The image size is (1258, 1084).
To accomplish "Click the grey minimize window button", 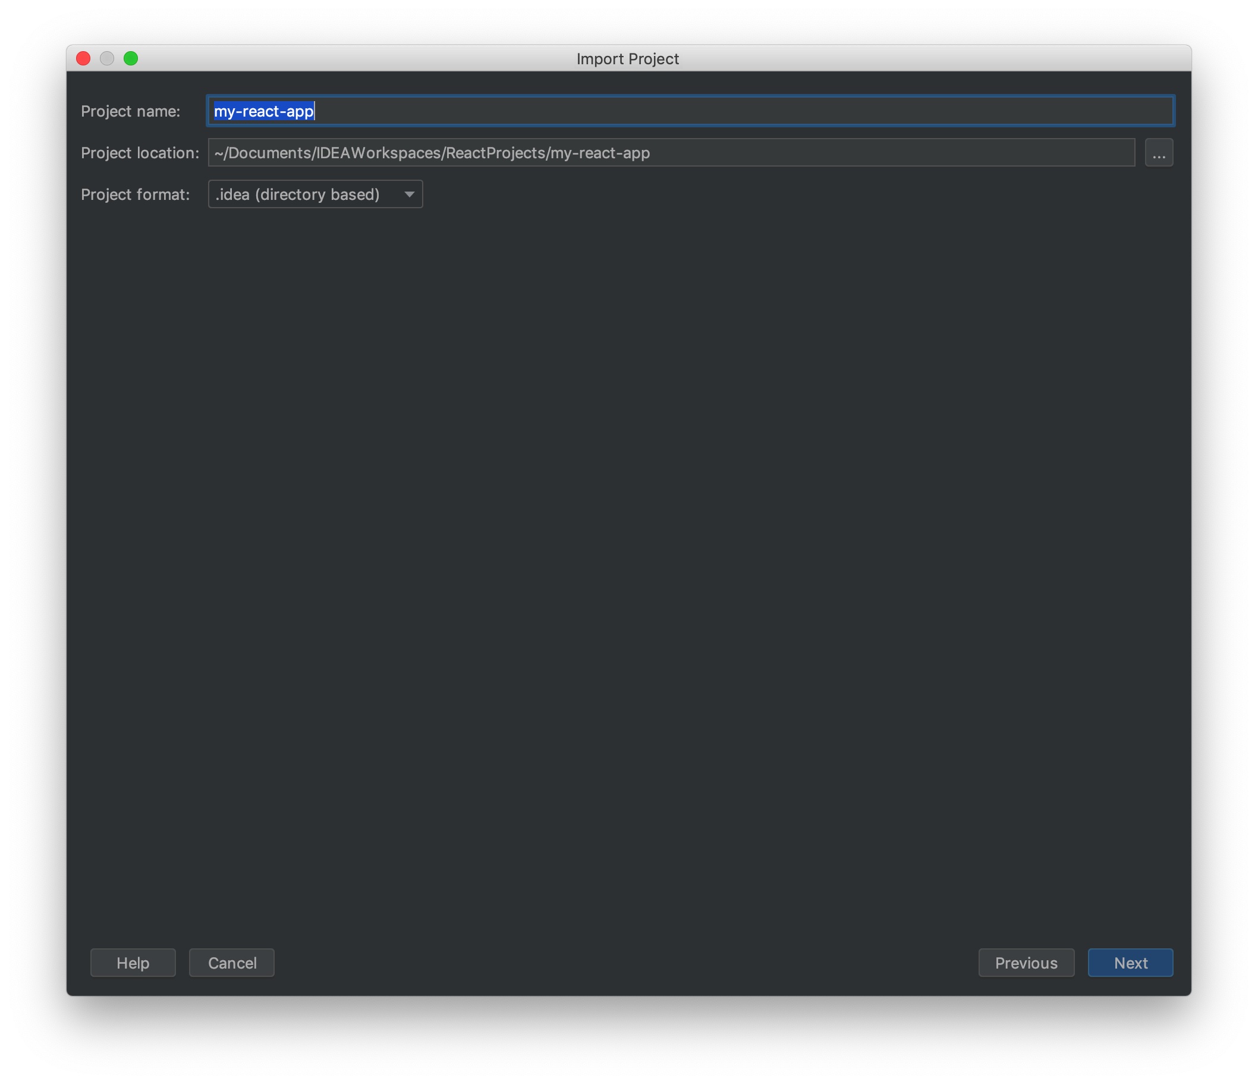I will 107,58.
